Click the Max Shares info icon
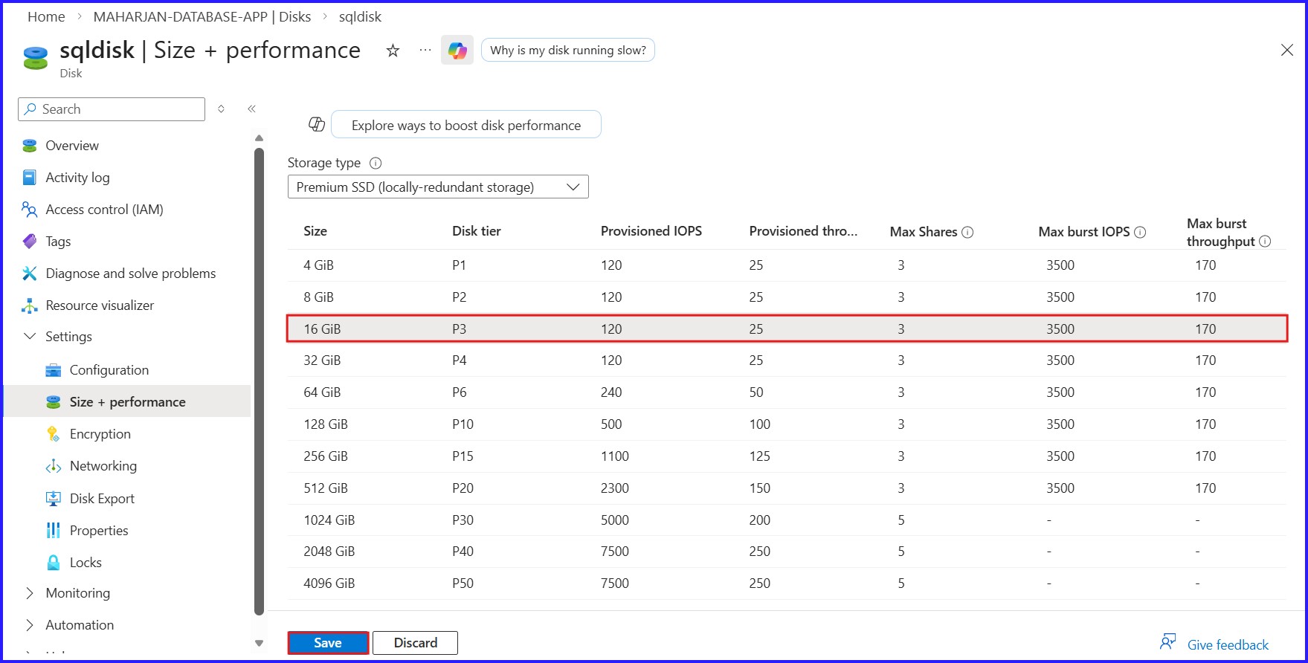This screenshot has width=1308, height=663. (x=967, y=232)
